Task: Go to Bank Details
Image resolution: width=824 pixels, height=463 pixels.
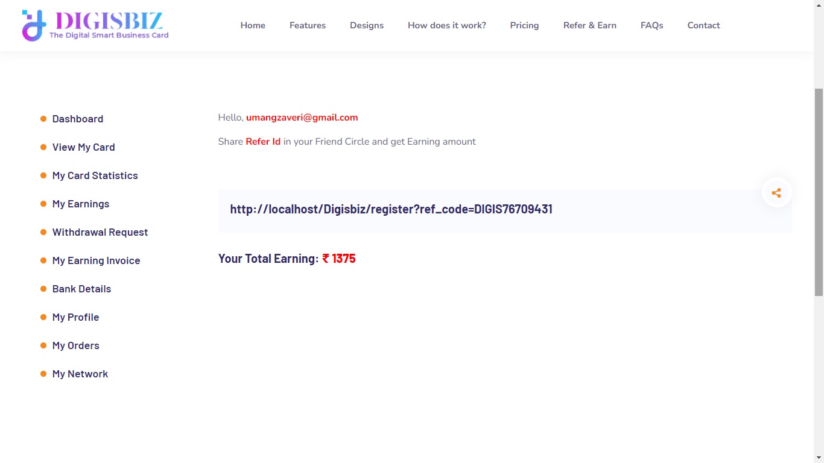Action: 81,289
